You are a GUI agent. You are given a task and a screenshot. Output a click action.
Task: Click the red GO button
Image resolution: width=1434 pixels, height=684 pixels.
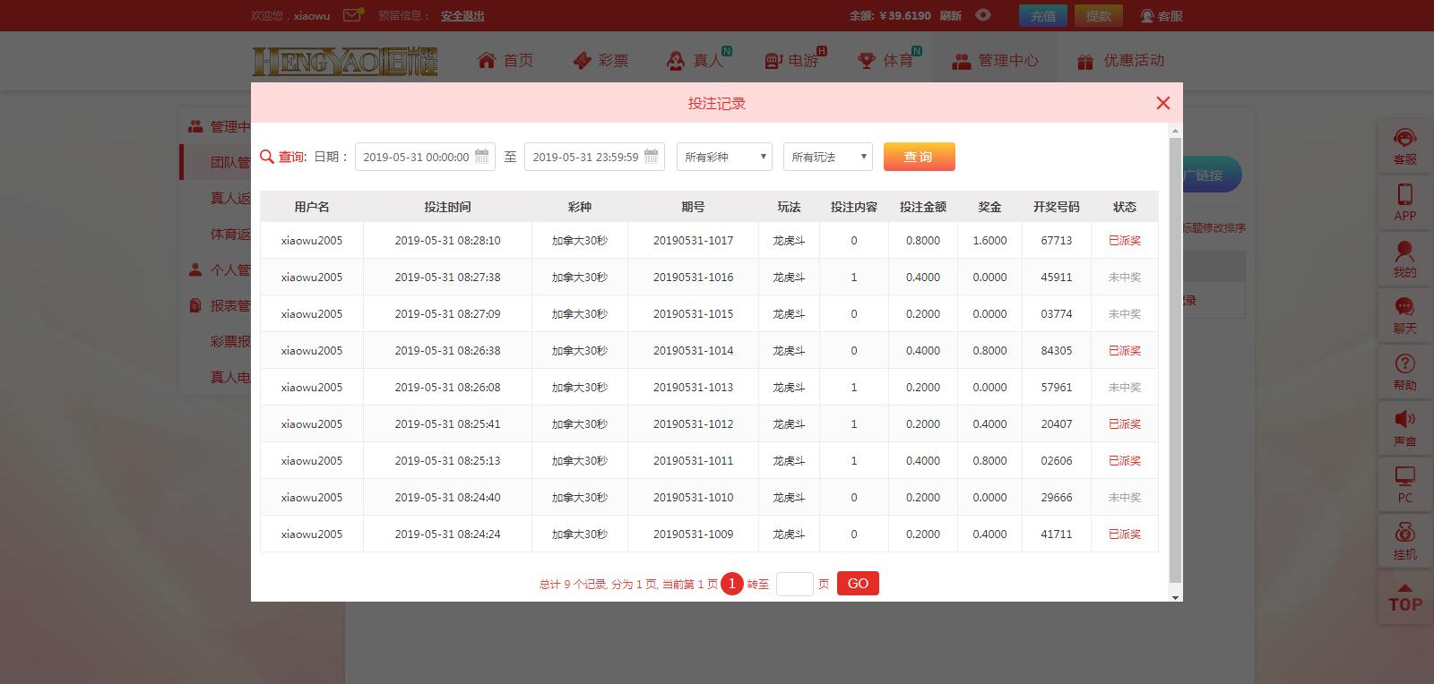coord(858,584)
